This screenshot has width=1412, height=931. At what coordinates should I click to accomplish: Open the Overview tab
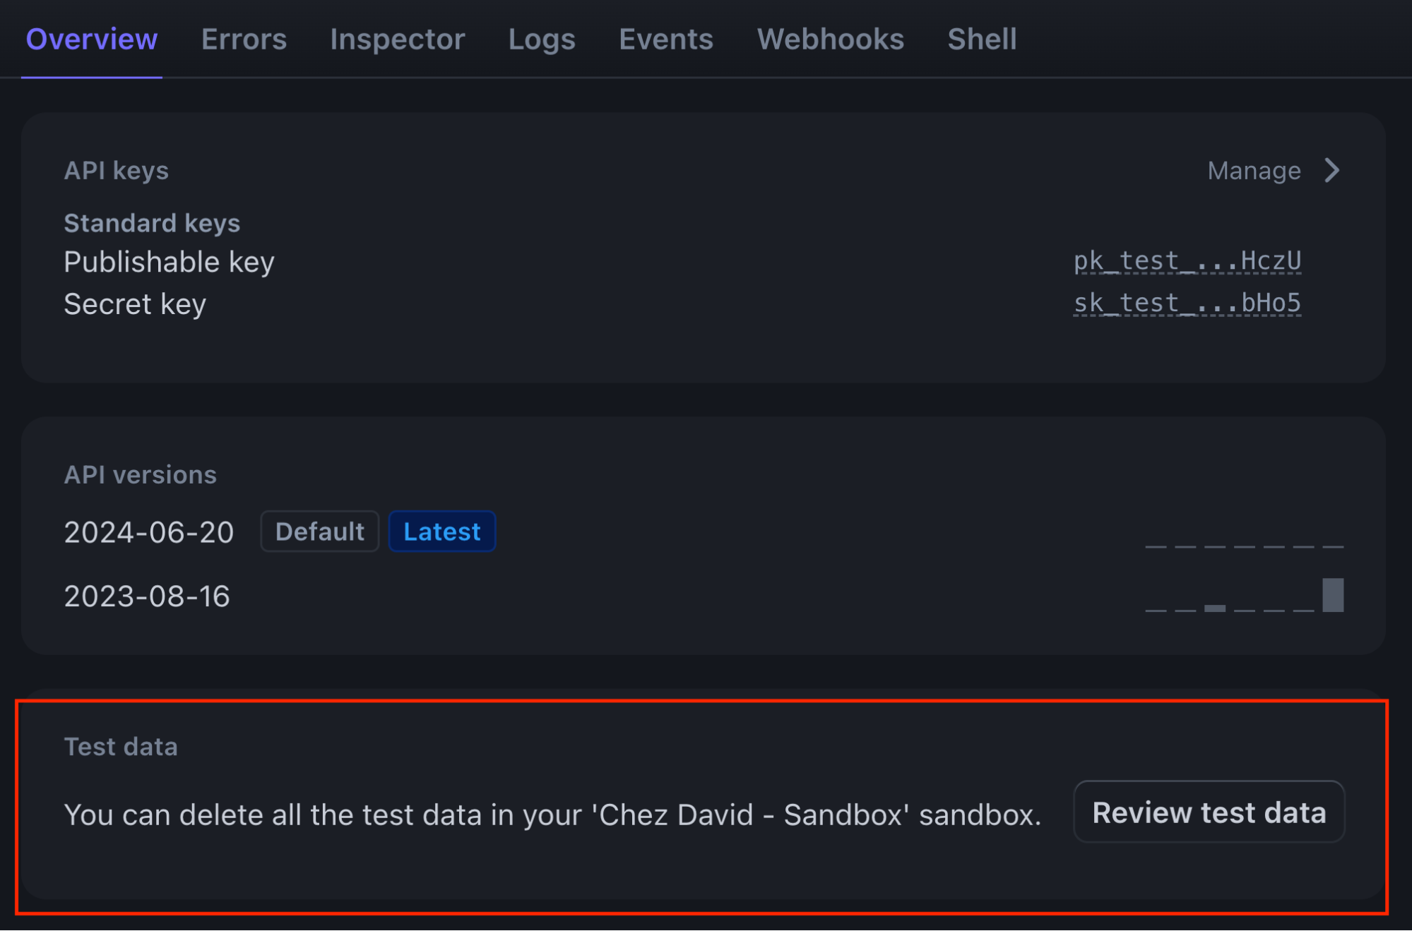pos(92,40)
